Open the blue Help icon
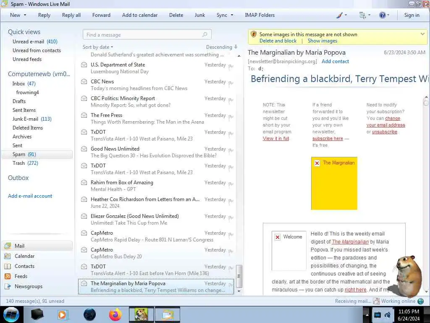Image resolution: width=430 pixels, height=323 pixels. pos(382,15)
